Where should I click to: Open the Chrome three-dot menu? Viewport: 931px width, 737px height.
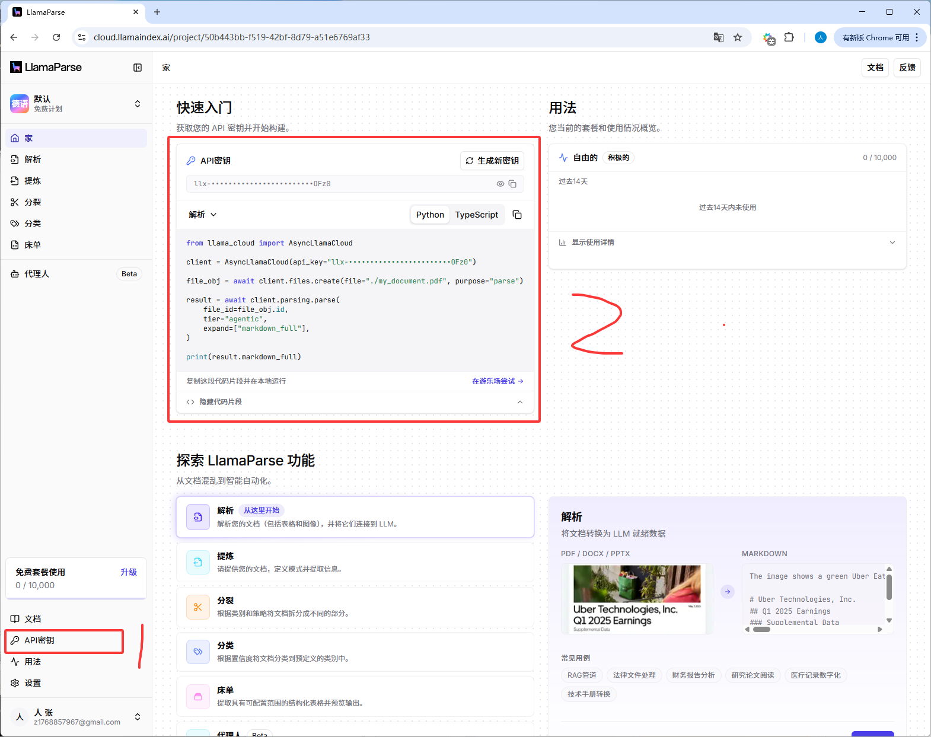[x=917, y=37]
